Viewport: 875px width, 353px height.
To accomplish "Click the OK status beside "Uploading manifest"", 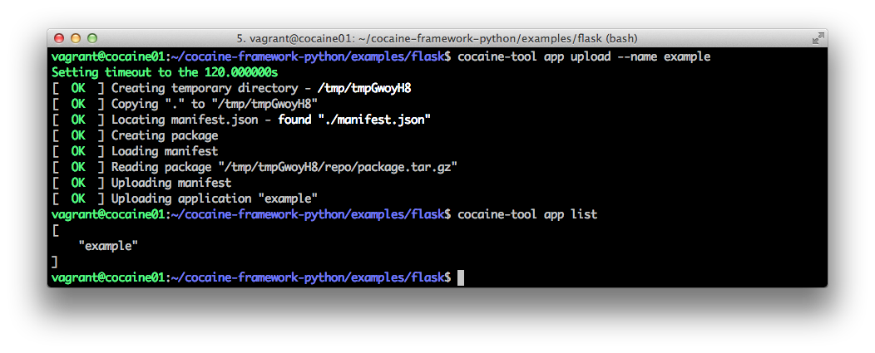I will [x=78, y=183].
